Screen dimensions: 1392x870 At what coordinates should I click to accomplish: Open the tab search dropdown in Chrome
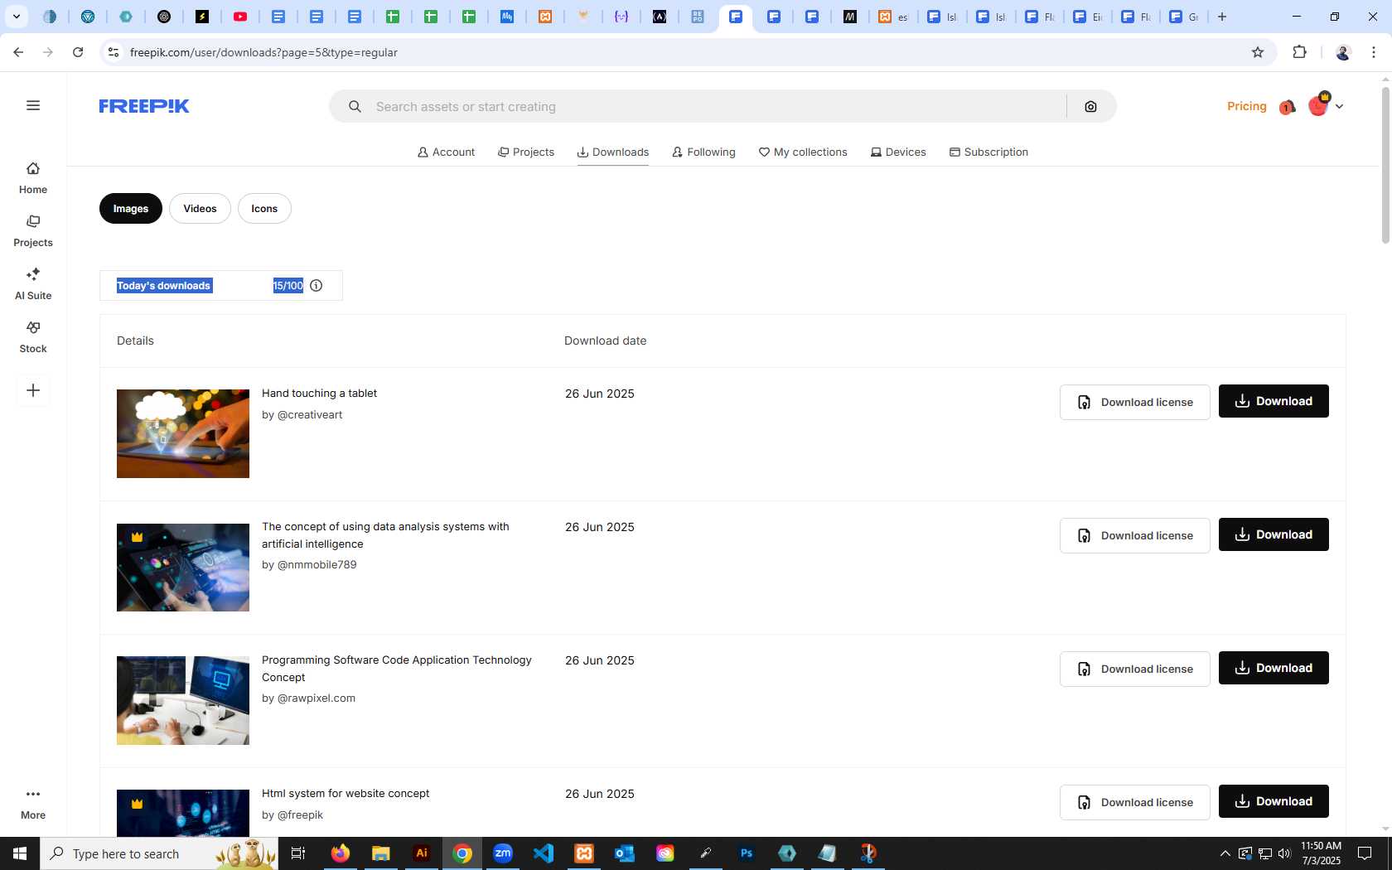click(16, 17)
